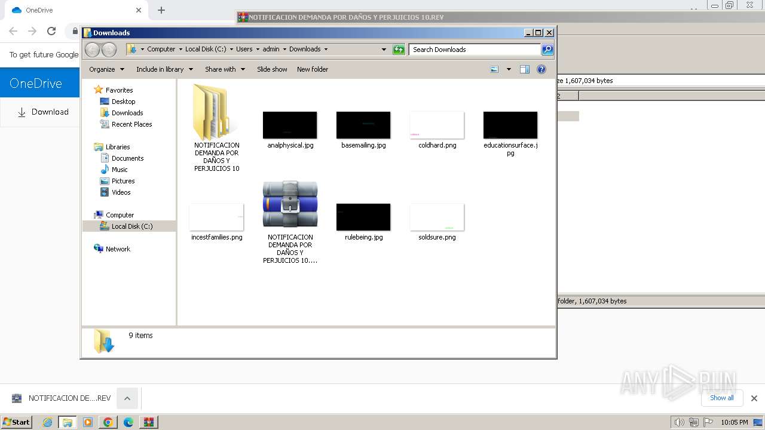The image size is (765, 430).
Task: Select the Pictures library
Action: tap(123, 181)
